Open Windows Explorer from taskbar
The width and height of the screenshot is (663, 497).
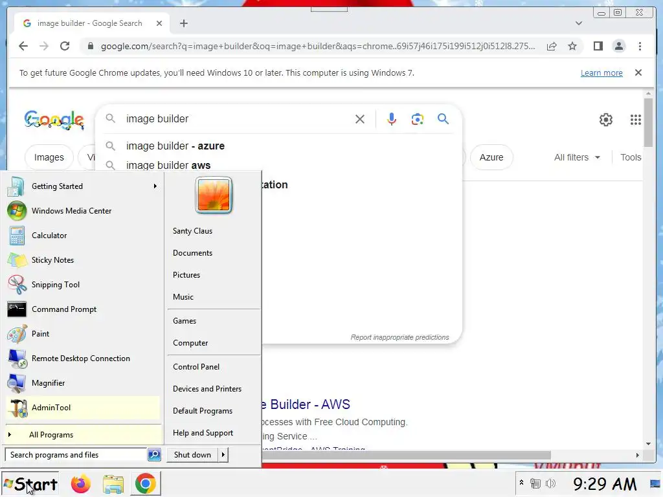pos(113,484)
